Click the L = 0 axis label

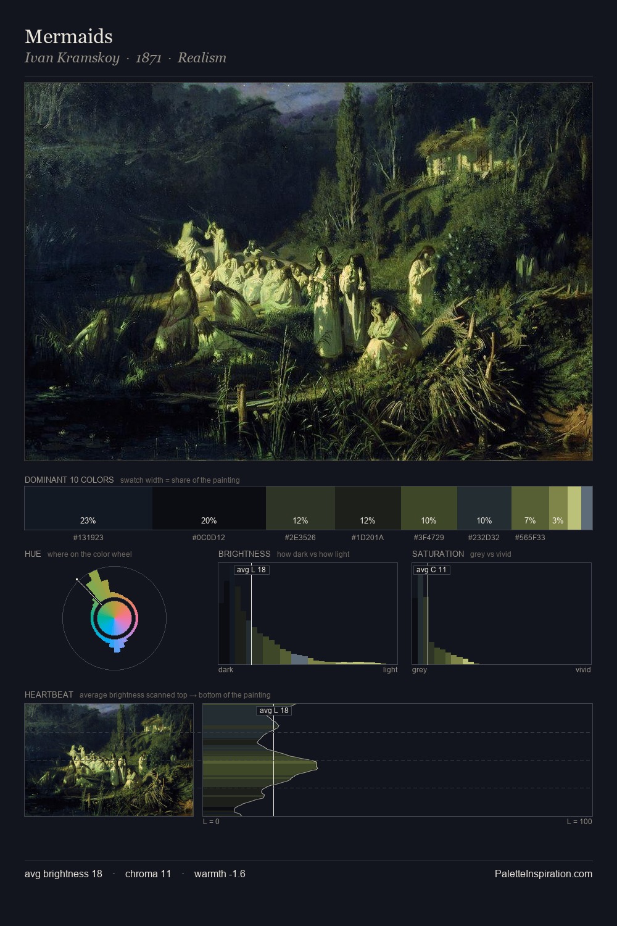coord(211,822)
